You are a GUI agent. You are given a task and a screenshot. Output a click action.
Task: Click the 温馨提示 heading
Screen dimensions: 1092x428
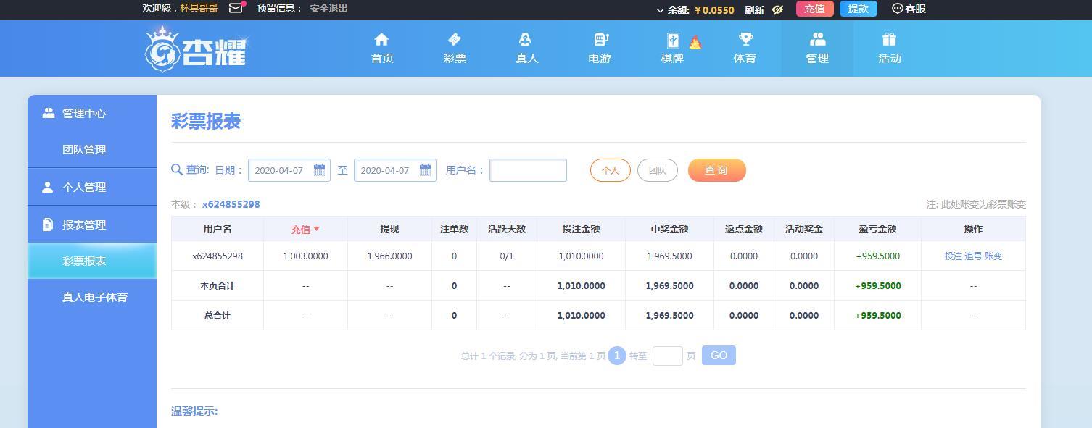pos(194,411)
